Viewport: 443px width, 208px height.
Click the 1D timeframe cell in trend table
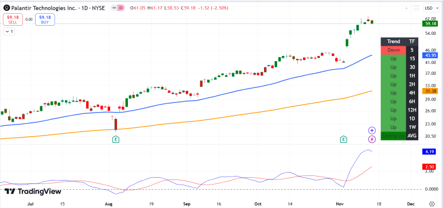[x=412, y=119]
